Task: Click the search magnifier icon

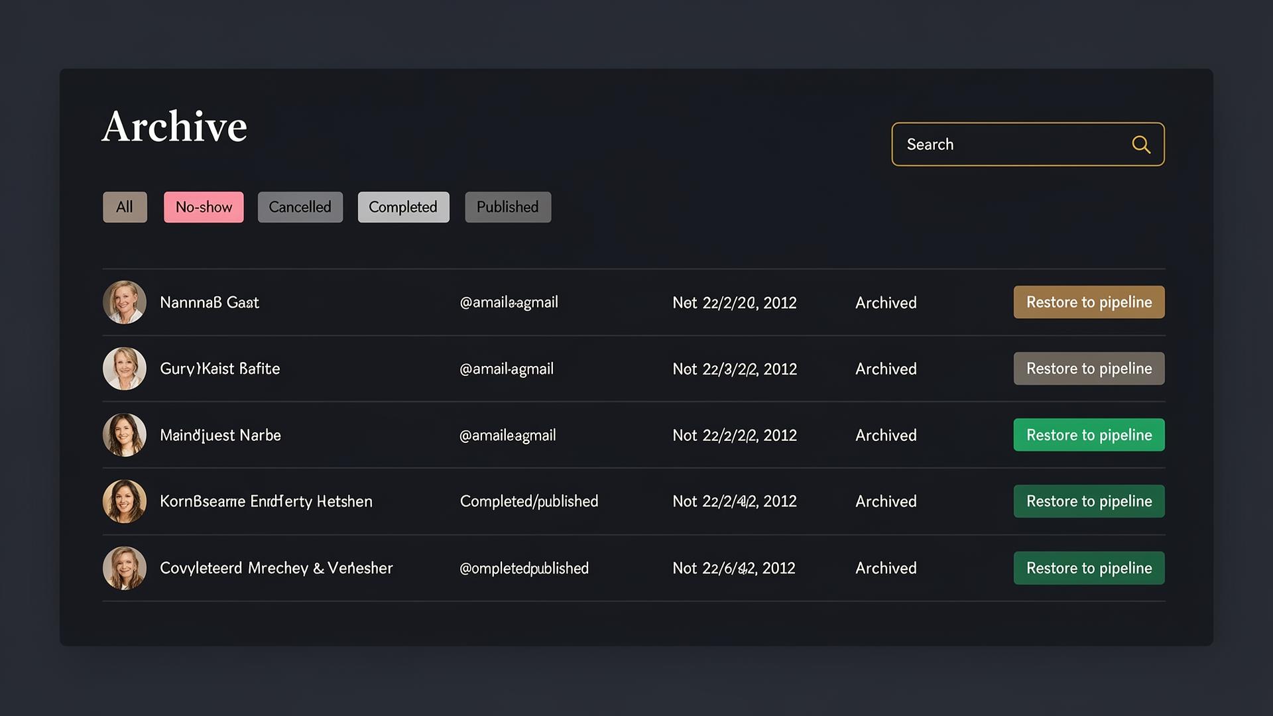Action: coord(1141,145)
